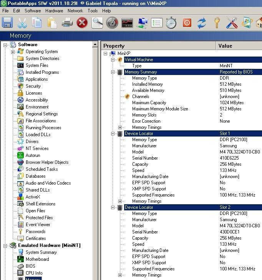This screenshot has height=280, width=262.
Task: Click the Save floppy disk toolbar icon
Action: [7, 23]
